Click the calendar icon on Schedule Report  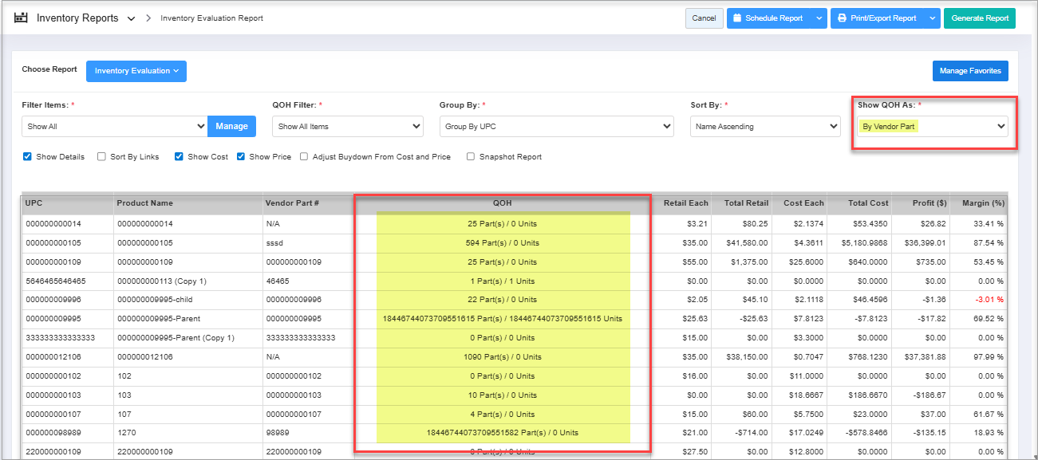[737, 18]
